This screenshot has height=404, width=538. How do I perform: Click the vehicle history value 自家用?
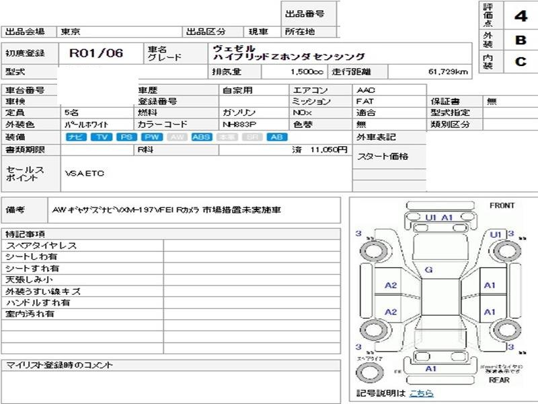[x=237, y=90]
